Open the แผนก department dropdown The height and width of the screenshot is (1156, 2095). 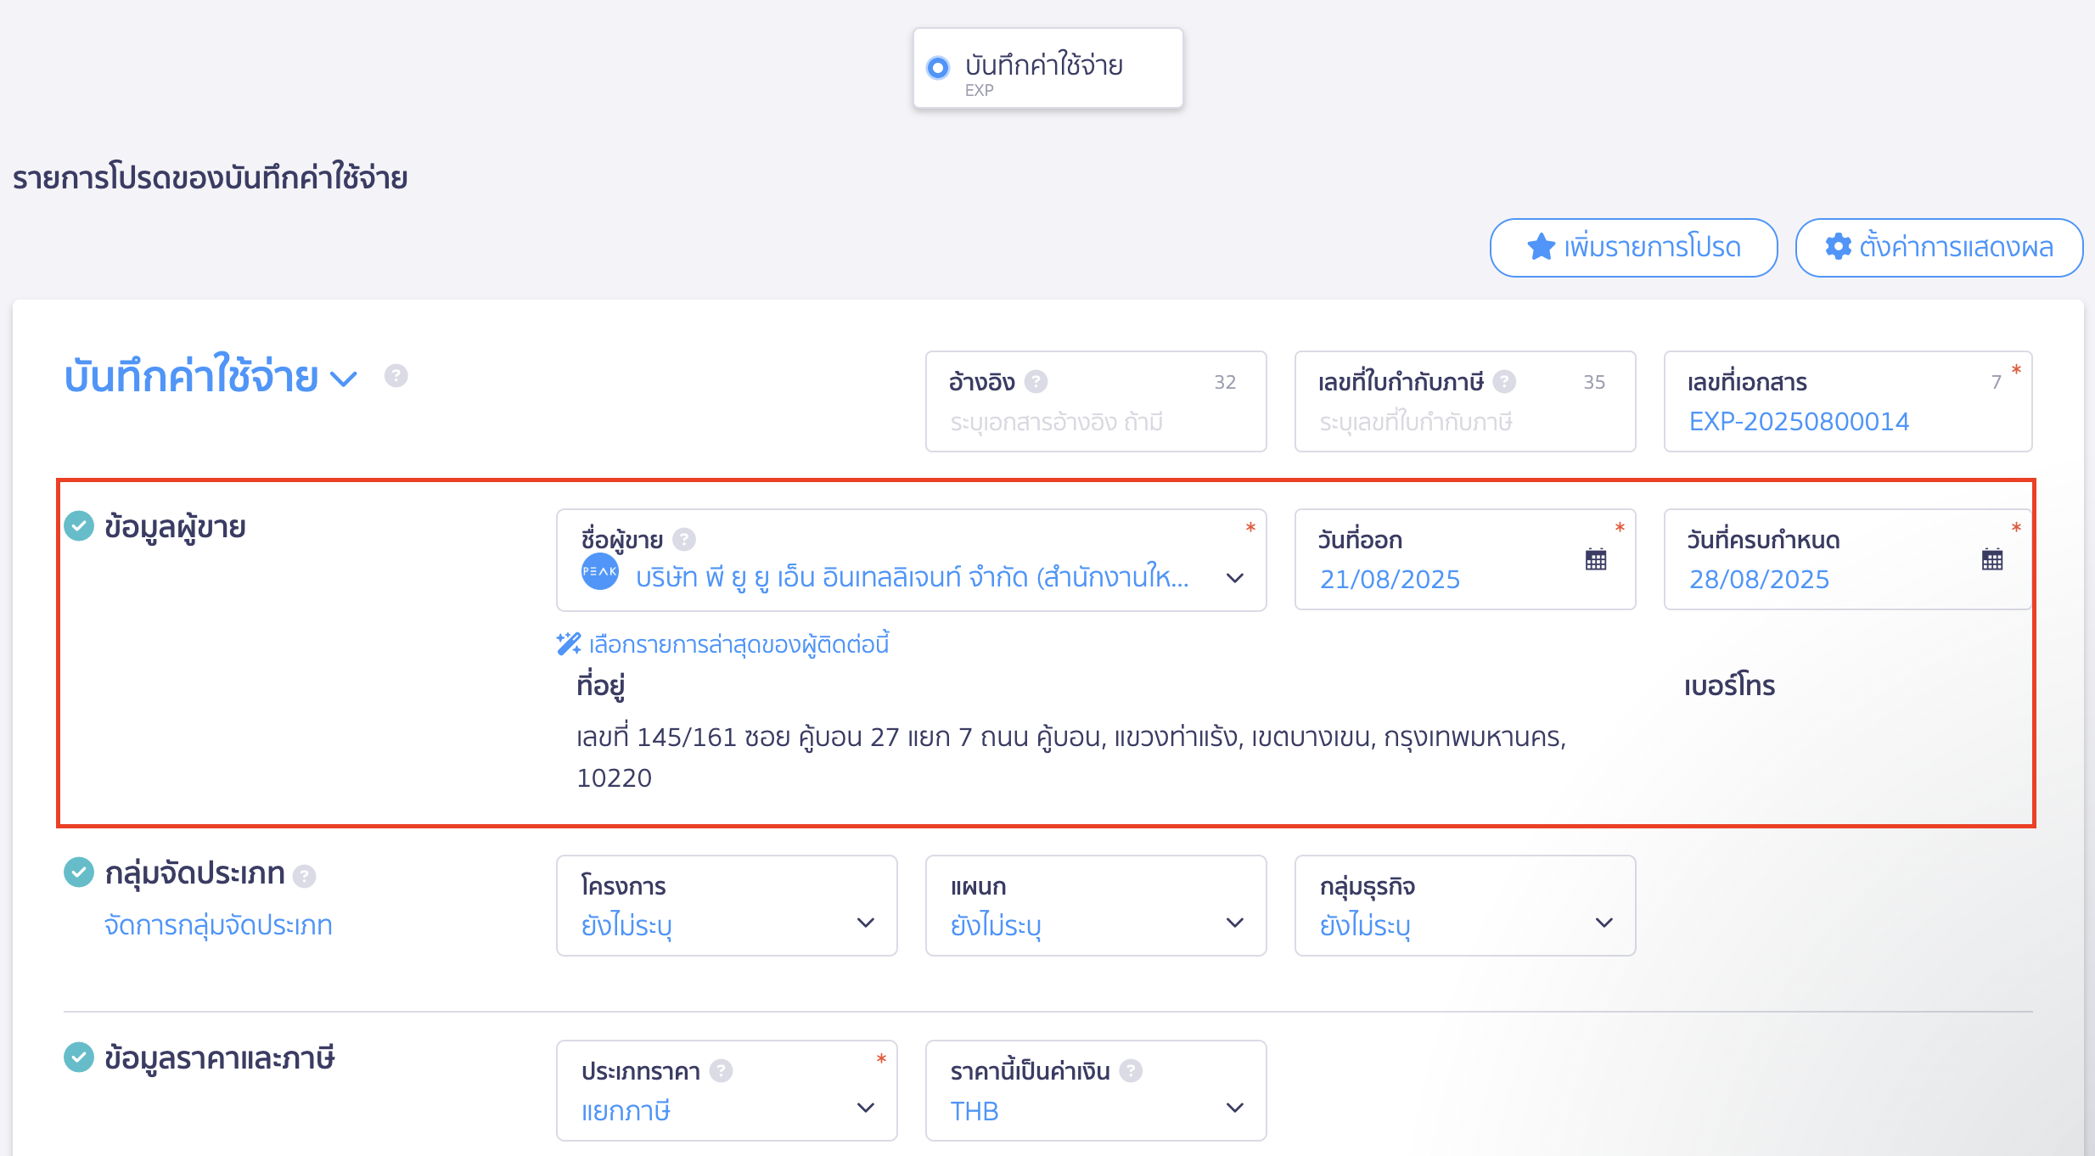pyautogui.click(x=1096, y=906)
